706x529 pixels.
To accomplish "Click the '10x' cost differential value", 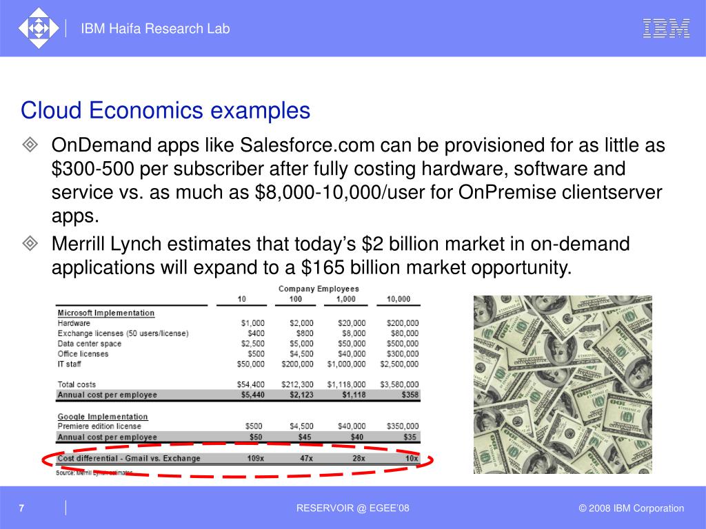I will [x=412, y=458].
